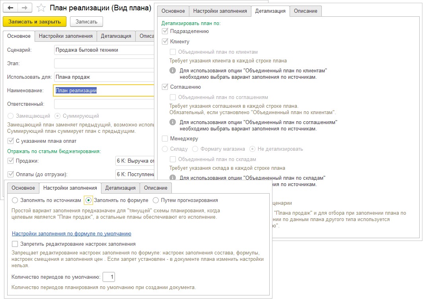Toggle С указанием плана оплат checkbox

tap(10, 141)
